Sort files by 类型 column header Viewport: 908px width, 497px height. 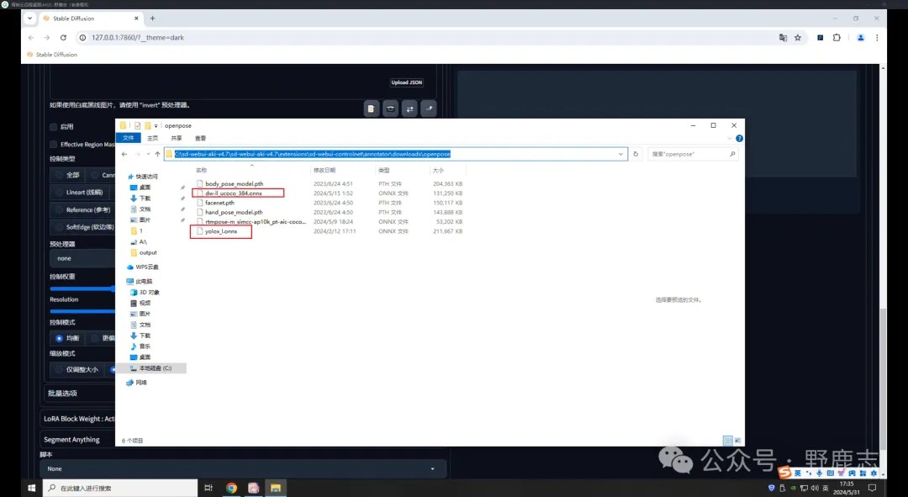coord(384,171)
